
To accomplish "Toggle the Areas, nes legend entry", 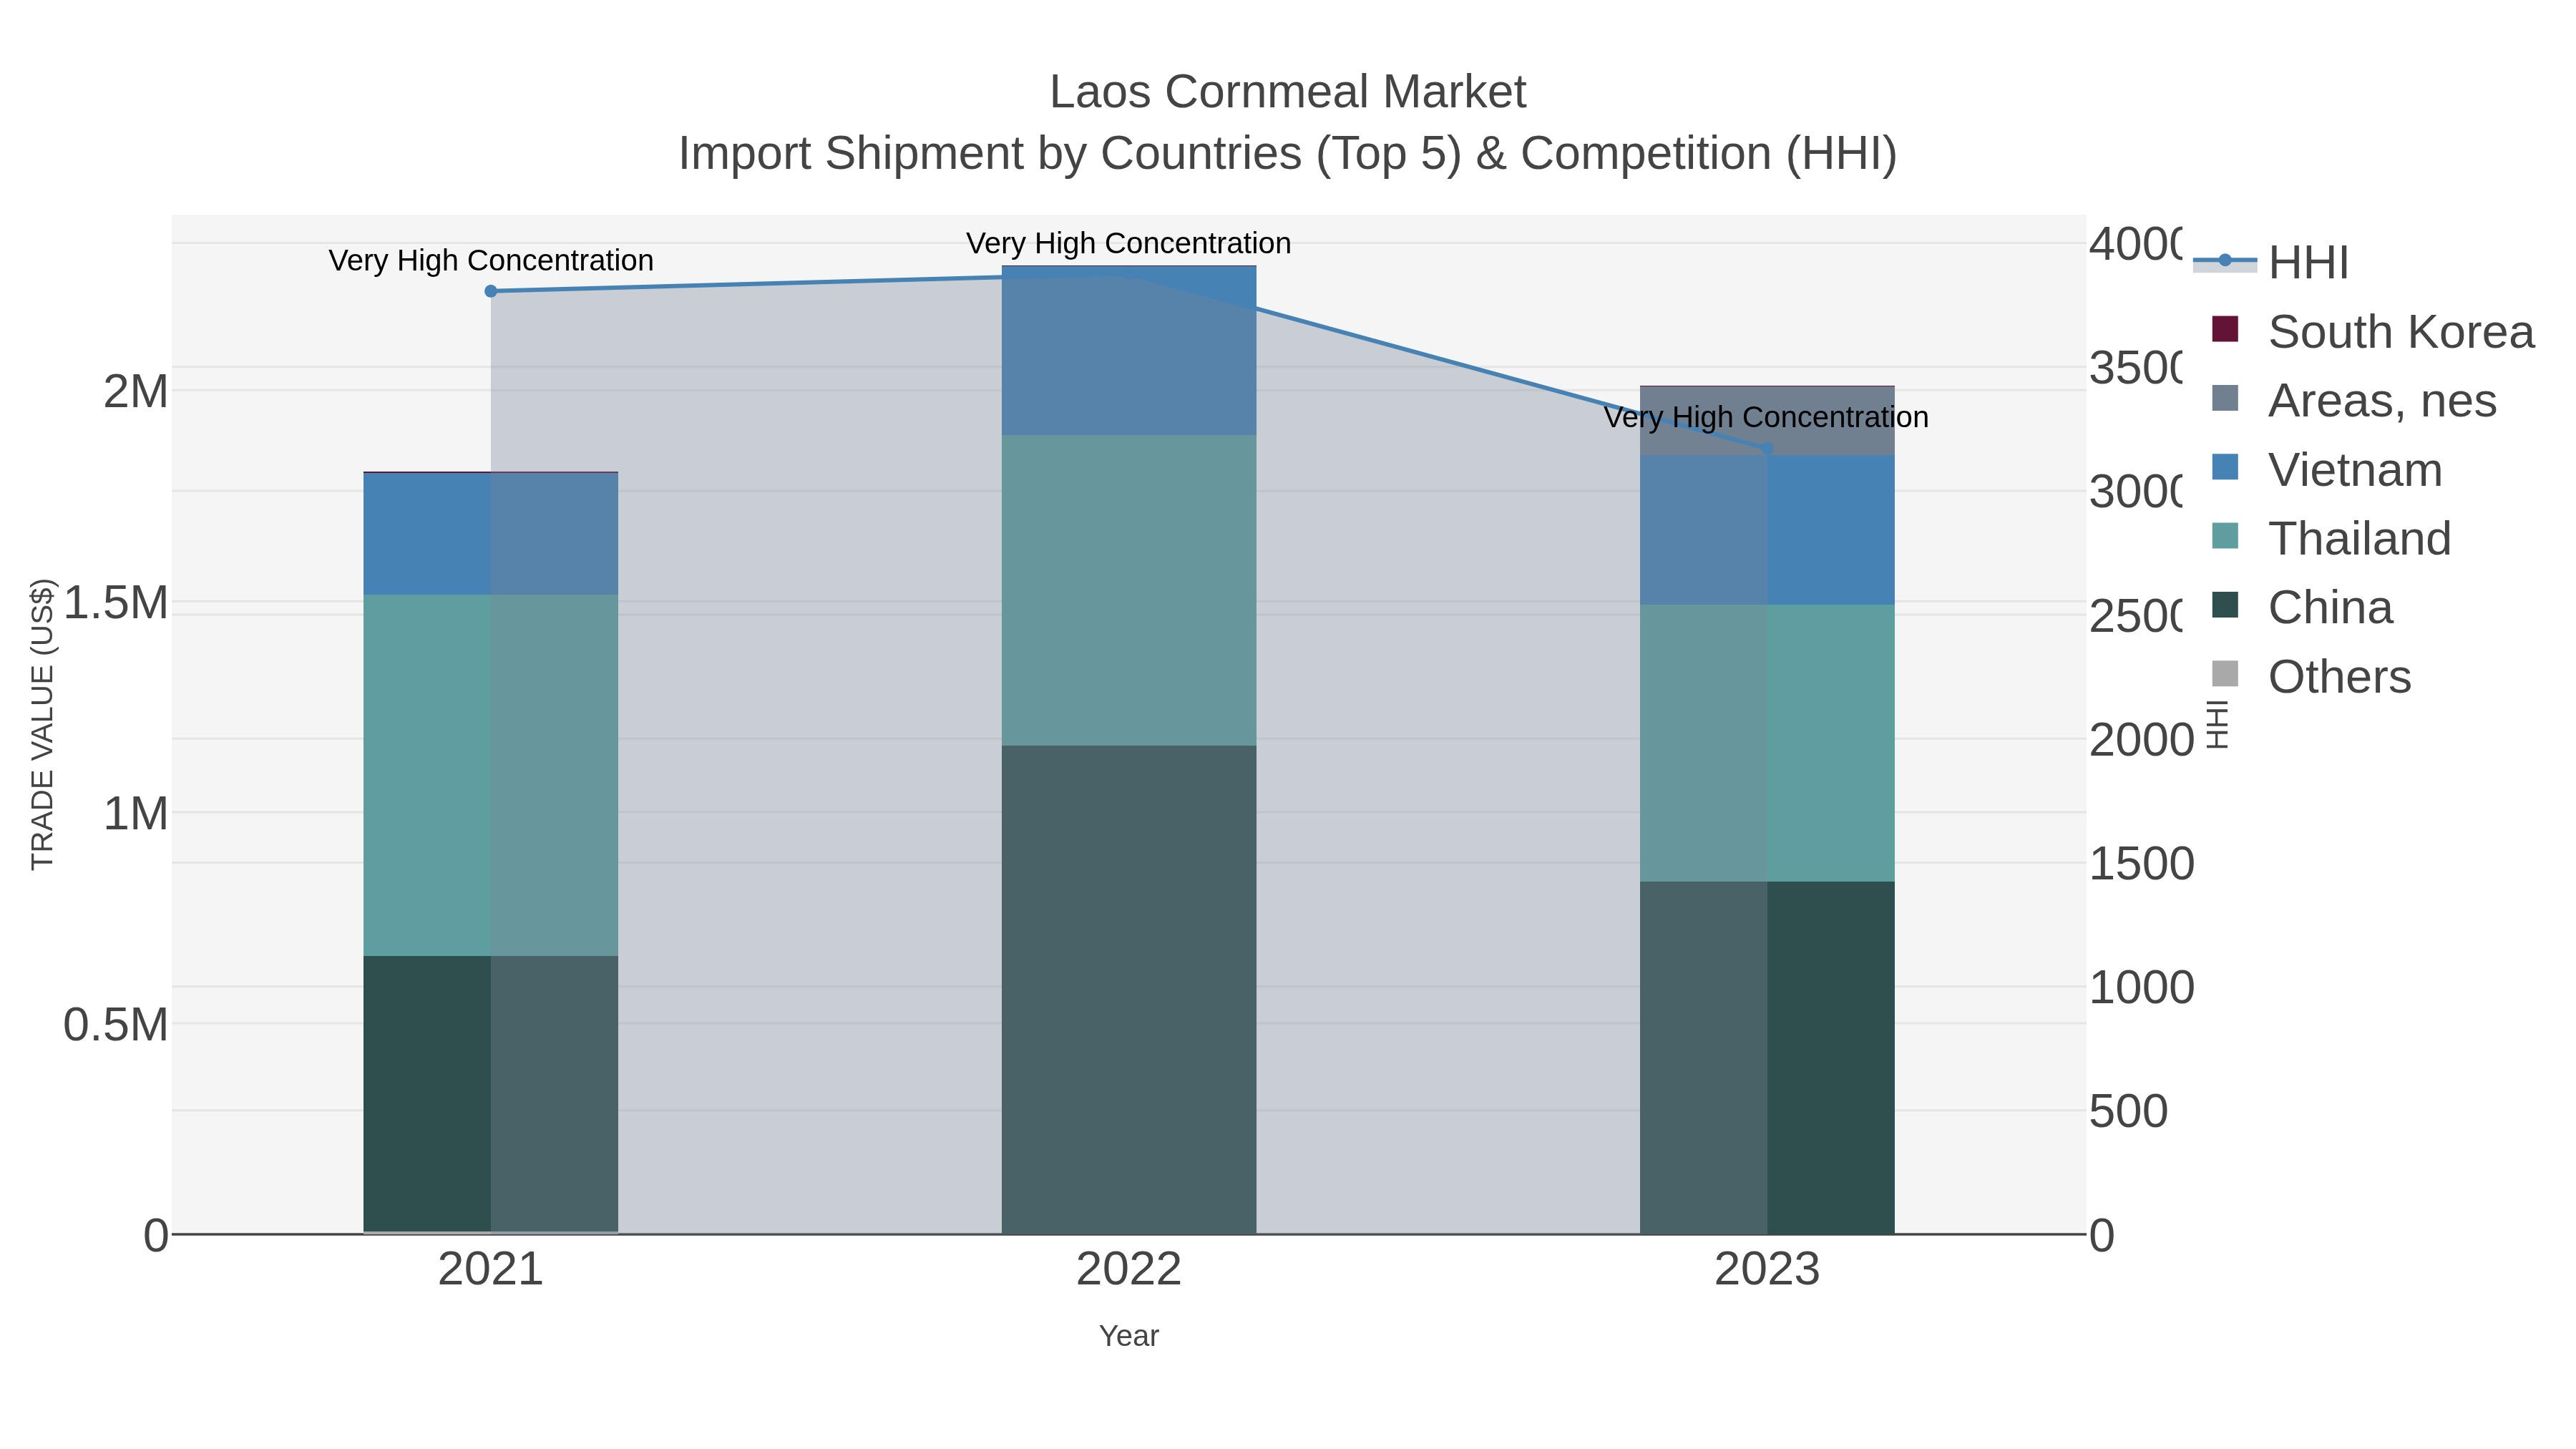I will click(2354, 401).
